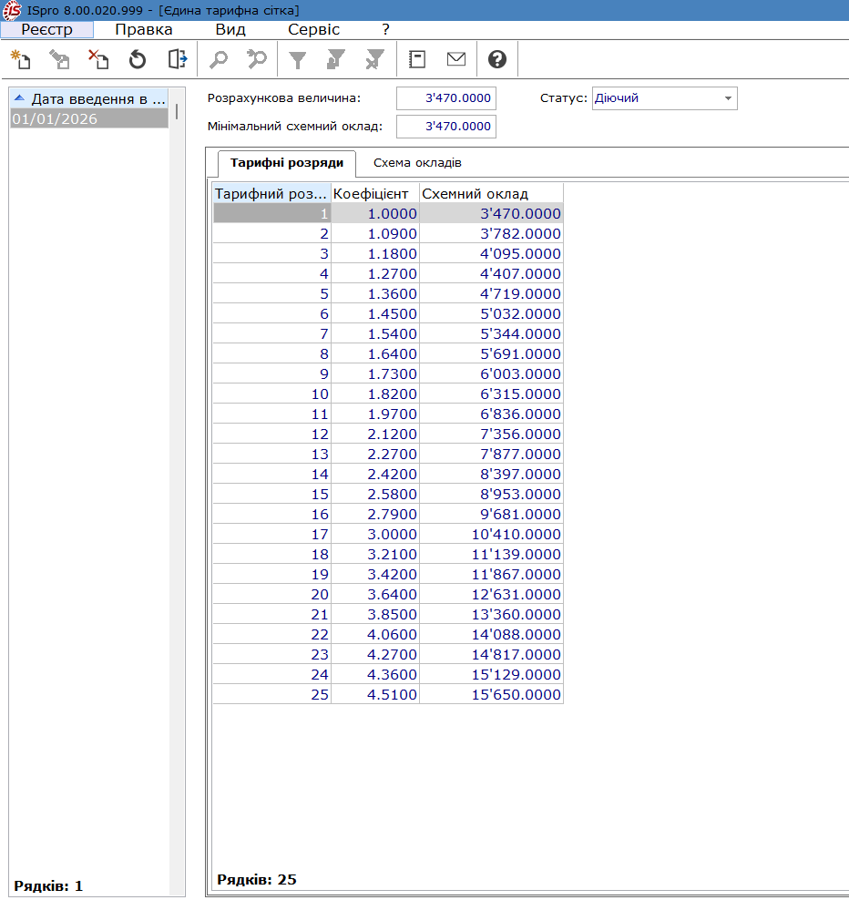Select the highlighted salary cell 3'470.0000 in grade 1
The height and width of the screenshot is (900, 849).
[491, 213]
